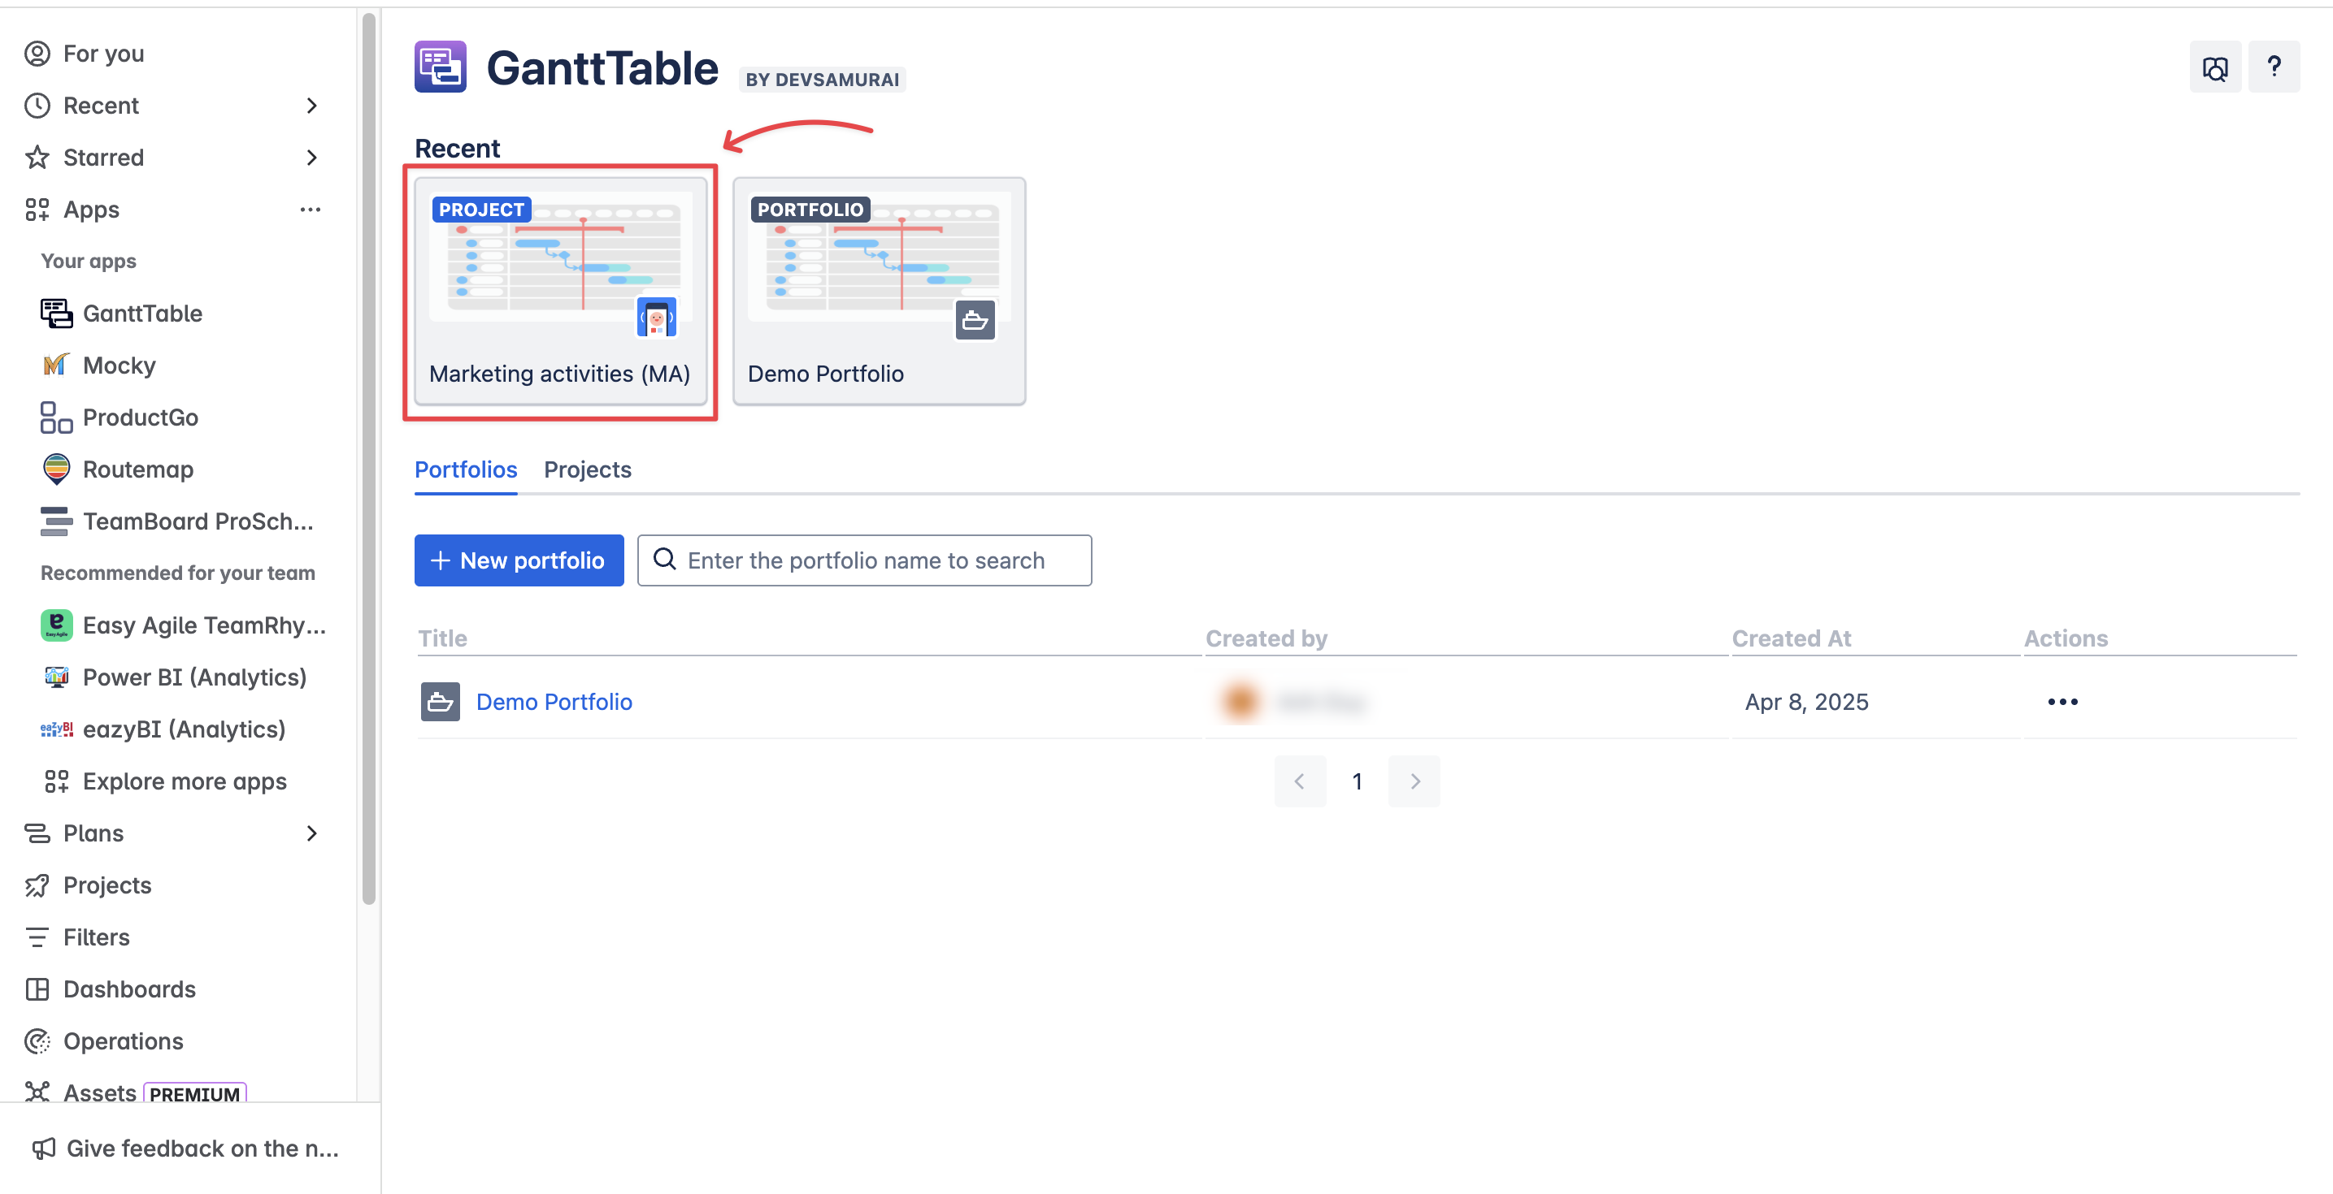The height and width of the screenshot is (1194, 2333).
Task: Click the New portfolio button
Action: click(518, 560)
